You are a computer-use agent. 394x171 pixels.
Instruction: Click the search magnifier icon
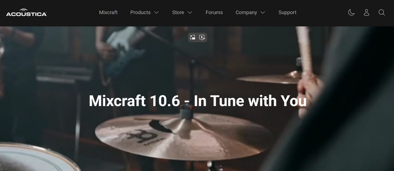click(381, 12)
